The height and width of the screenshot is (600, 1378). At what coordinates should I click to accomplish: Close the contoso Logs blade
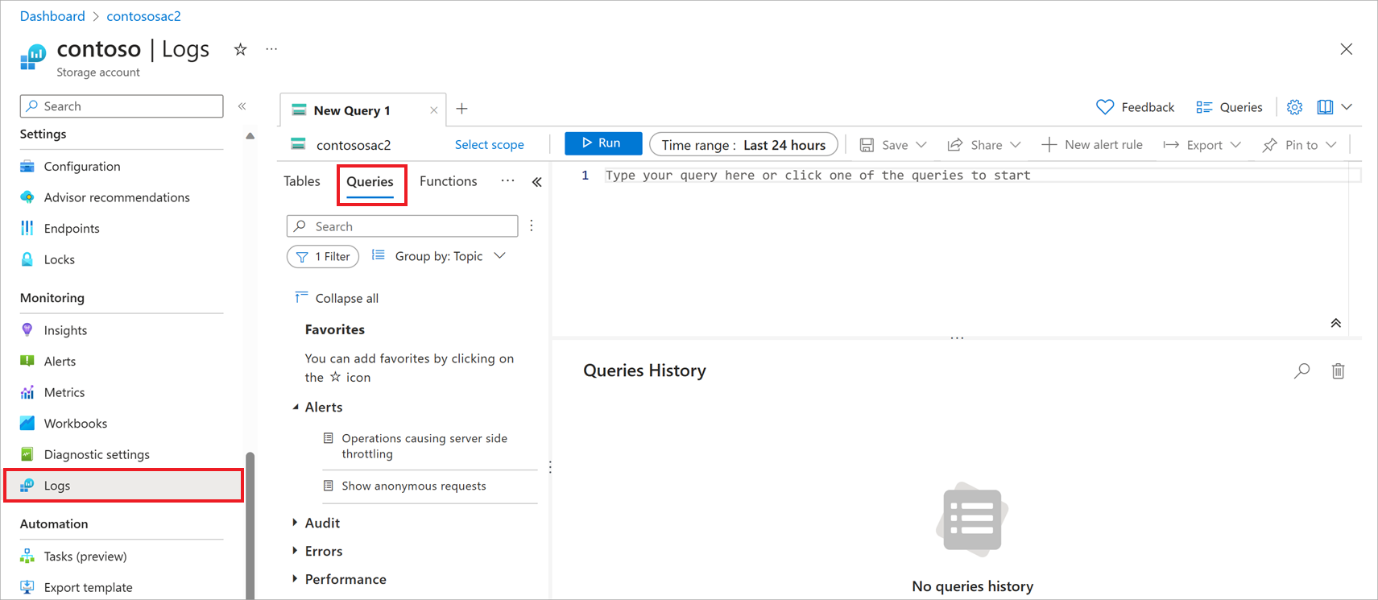click(1346, 49)
